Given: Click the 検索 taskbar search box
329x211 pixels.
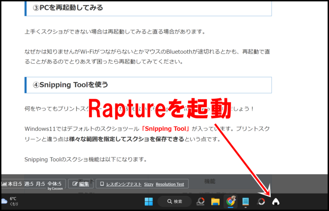Looking at the screenshot, I should 175,201.
